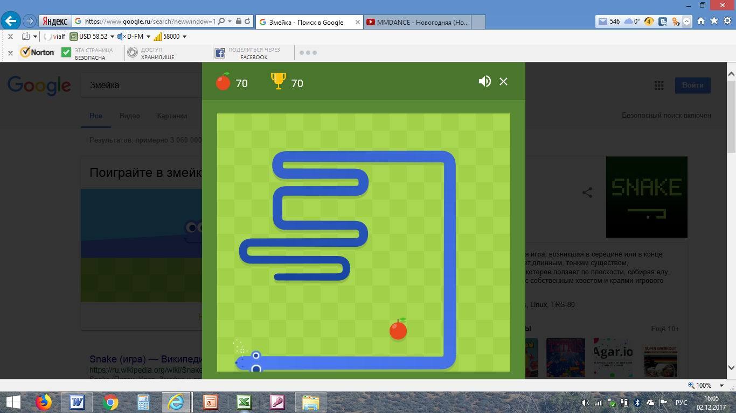Mute the Snake game sound

[484, 81]
